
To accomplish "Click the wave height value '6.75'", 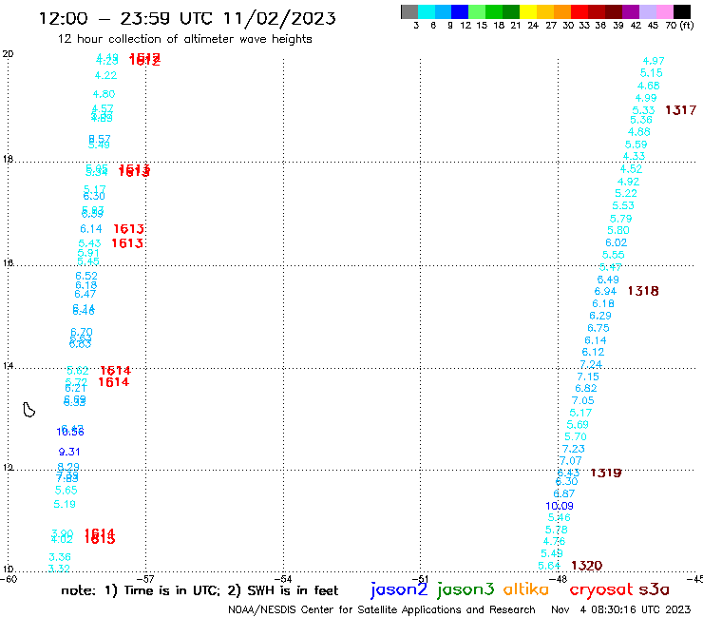I will [x=598, y=328].
